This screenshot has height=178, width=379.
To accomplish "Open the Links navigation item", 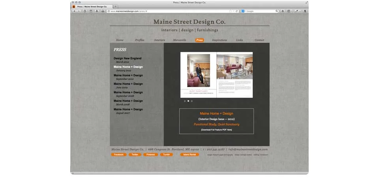I will click(240, 40).
